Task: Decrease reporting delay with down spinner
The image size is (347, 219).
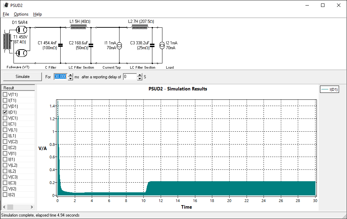Action: click(x=140, y=79)
